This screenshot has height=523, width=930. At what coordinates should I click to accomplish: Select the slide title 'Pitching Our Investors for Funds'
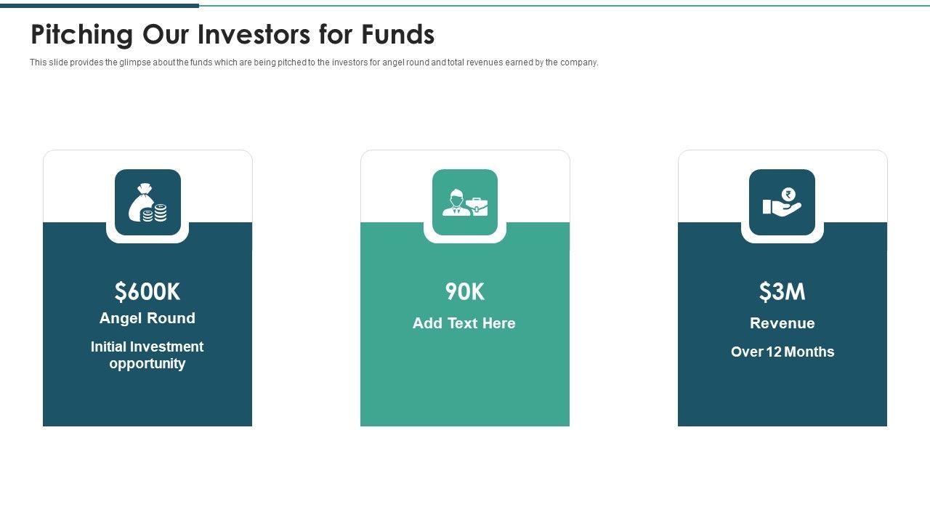(x=232, y=34)
